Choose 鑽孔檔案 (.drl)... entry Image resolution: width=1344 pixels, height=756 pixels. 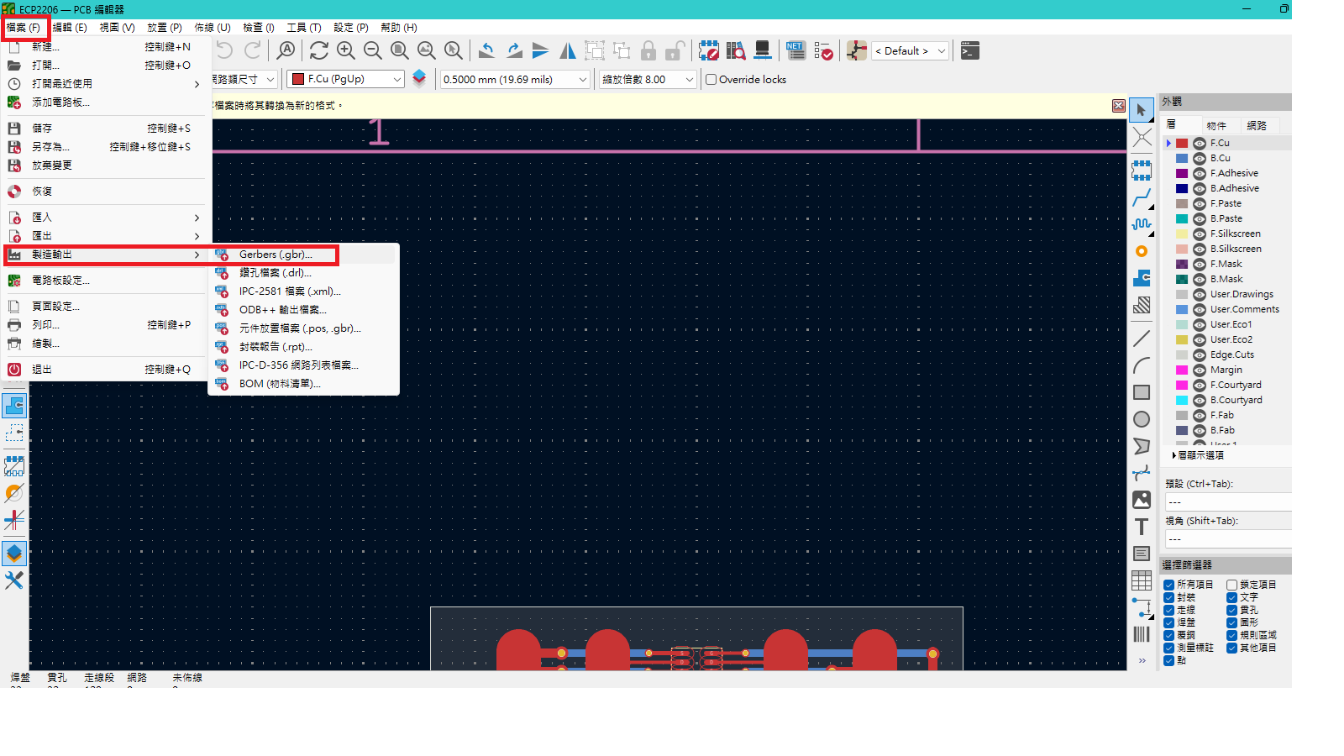click(303, 273)
